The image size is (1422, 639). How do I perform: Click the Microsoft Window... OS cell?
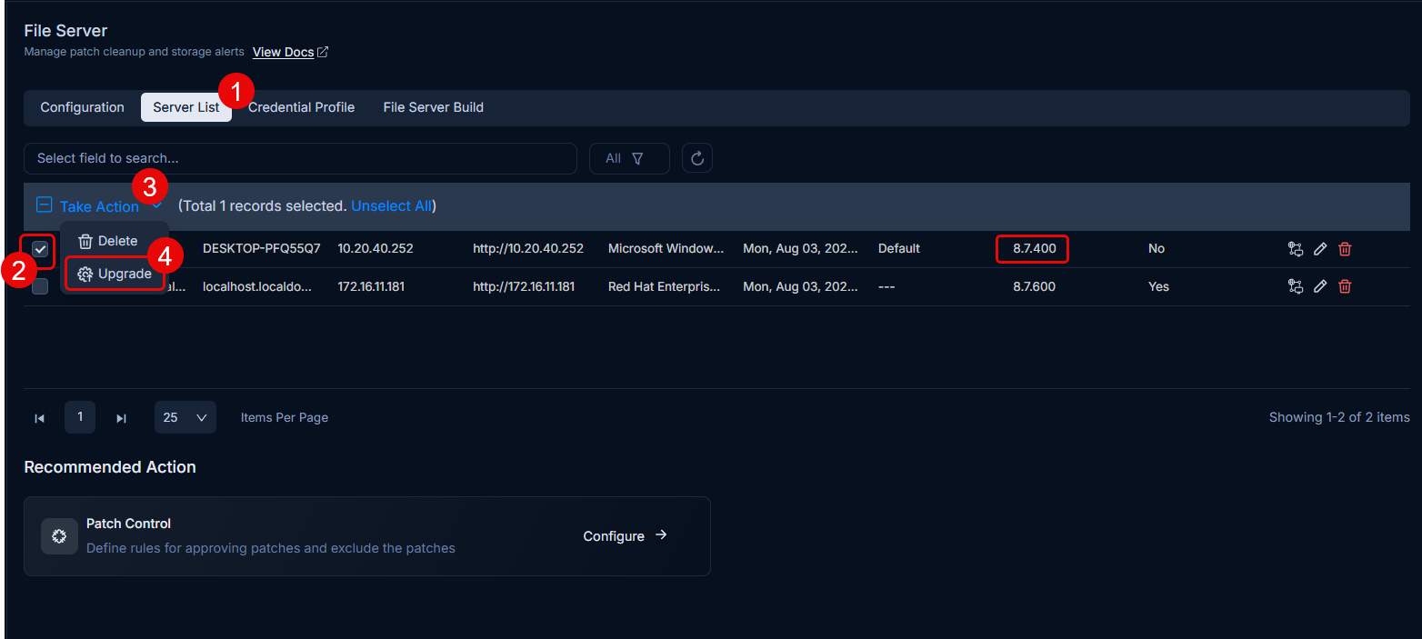(666, 248)
